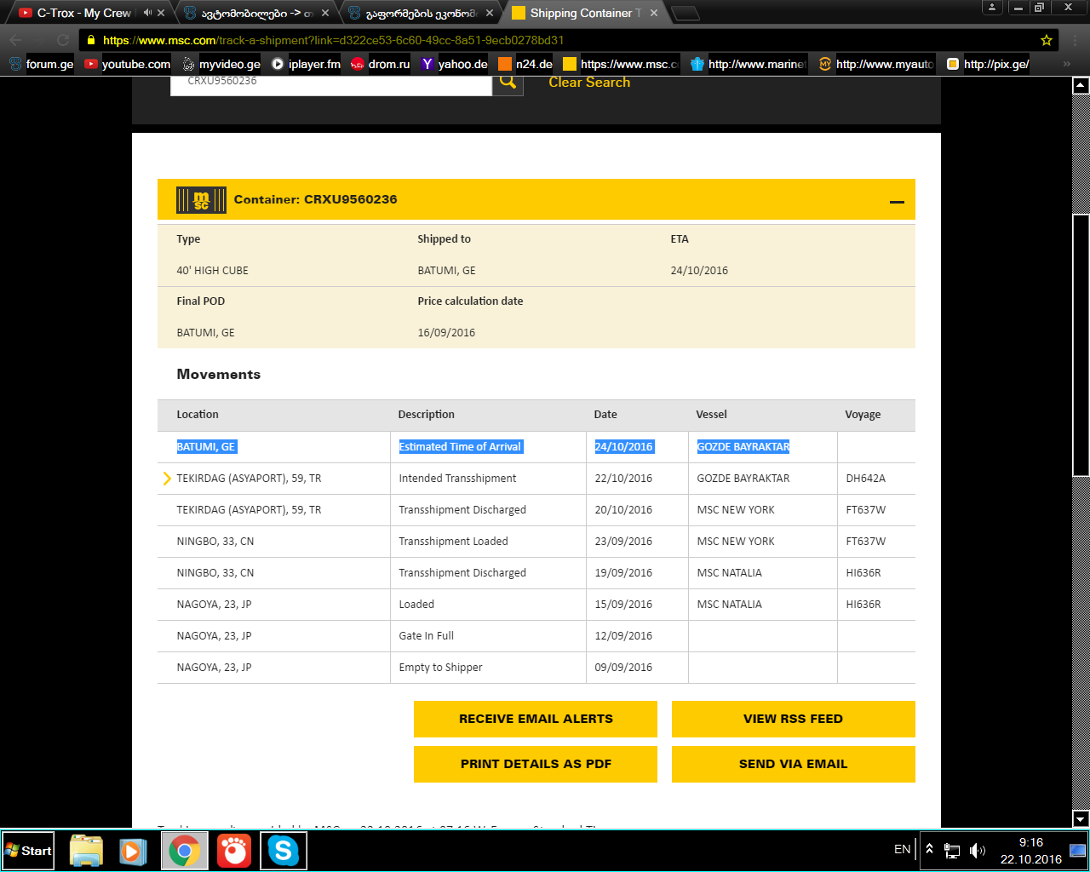1090x872 pixels.
Task: Click the current-location arrow marker at Tekirdag
Action: click(167, 479)
